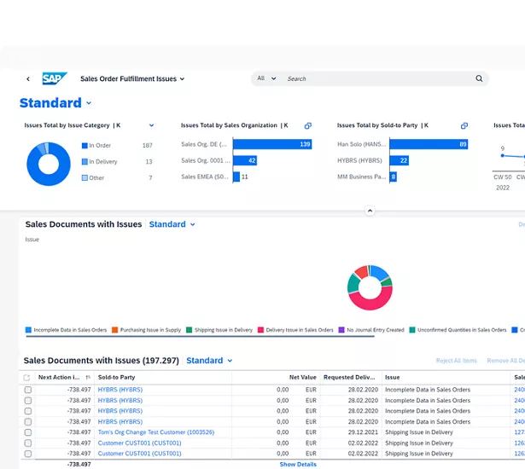Open Sales Order Fulfillment Issues title dropdown
Viewport: 525px width, 469px height.
pos(182,79)
